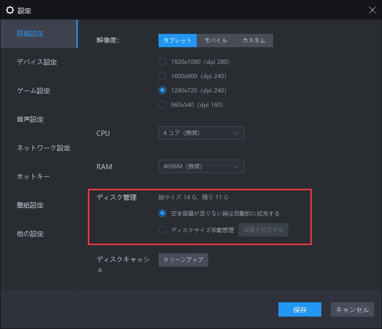Click the ディスク管理 label
Image resolution: width=382 pixels, height=329 pixels.
(x=117, y=197)
